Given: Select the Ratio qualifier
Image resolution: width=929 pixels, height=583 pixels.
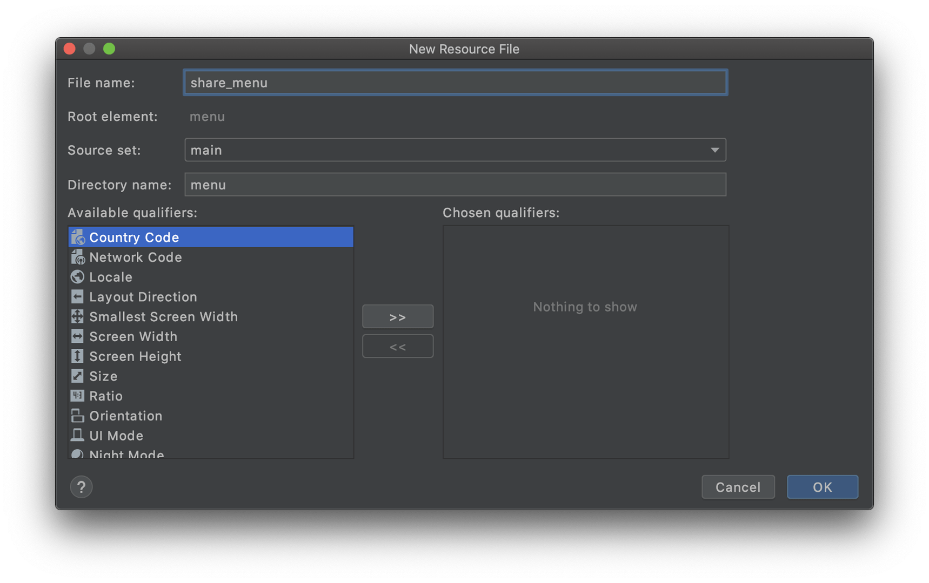Looking at the screenshot, I should 211,396.
